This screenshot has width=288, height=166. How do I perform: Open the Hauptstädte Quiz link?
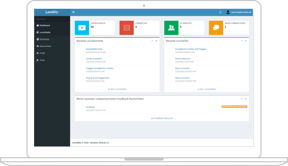(x=94, y=49)
